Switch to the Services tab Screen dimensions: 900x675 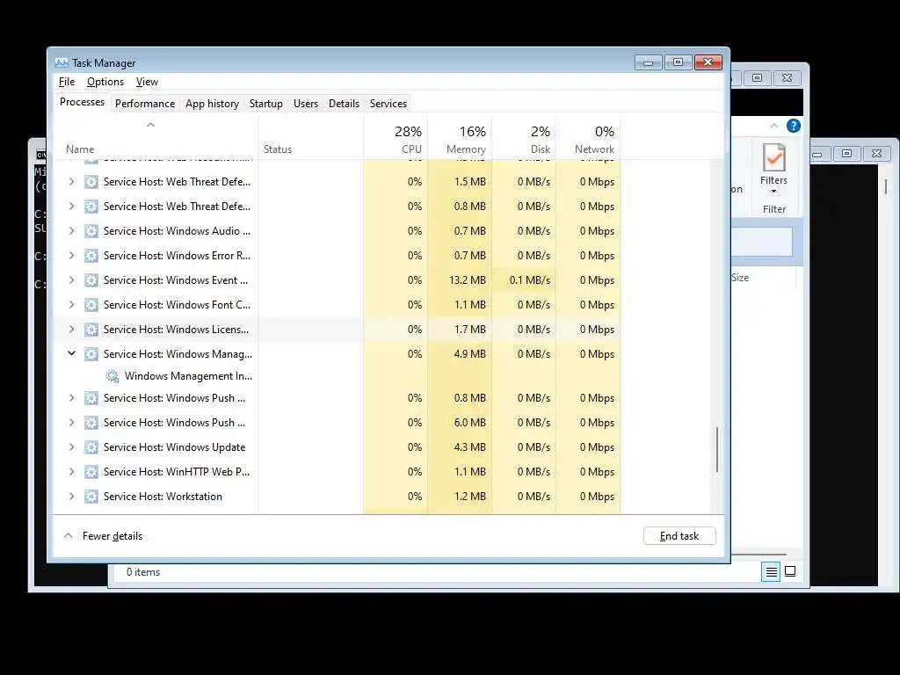click(x=388, y=104)
